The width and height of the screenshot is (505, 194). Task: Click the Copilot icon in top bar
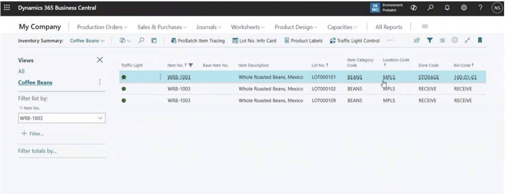click(x=414, y=8)
